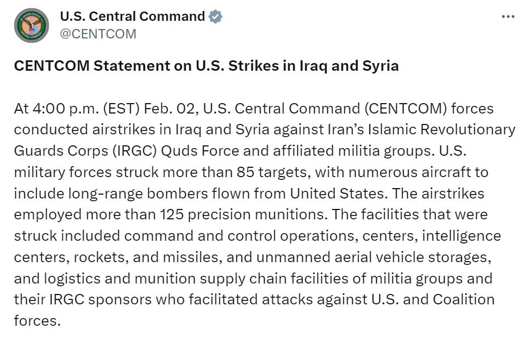Open the CENTCOM profile avatar image
Image resolution: width=523 pixels, height=340 pixels.
coord(31,25)
